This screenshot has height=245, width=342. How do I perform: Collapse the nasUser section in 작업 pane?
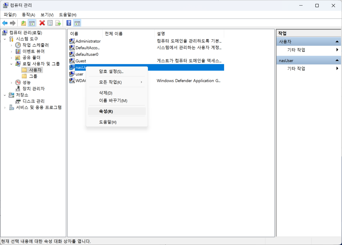pyautogui.click(x=337, y=60)
